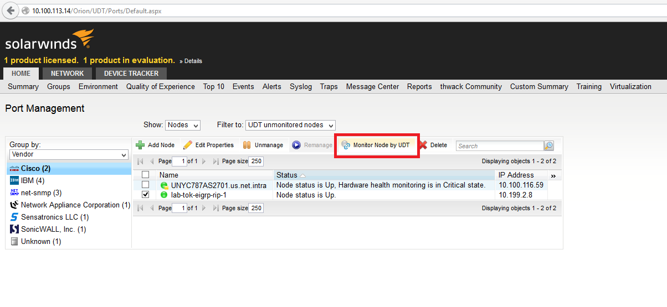The width and height of the screenshot is (667, 307).
Task: Go to last page in lower pager
Action: click(216, 208)
